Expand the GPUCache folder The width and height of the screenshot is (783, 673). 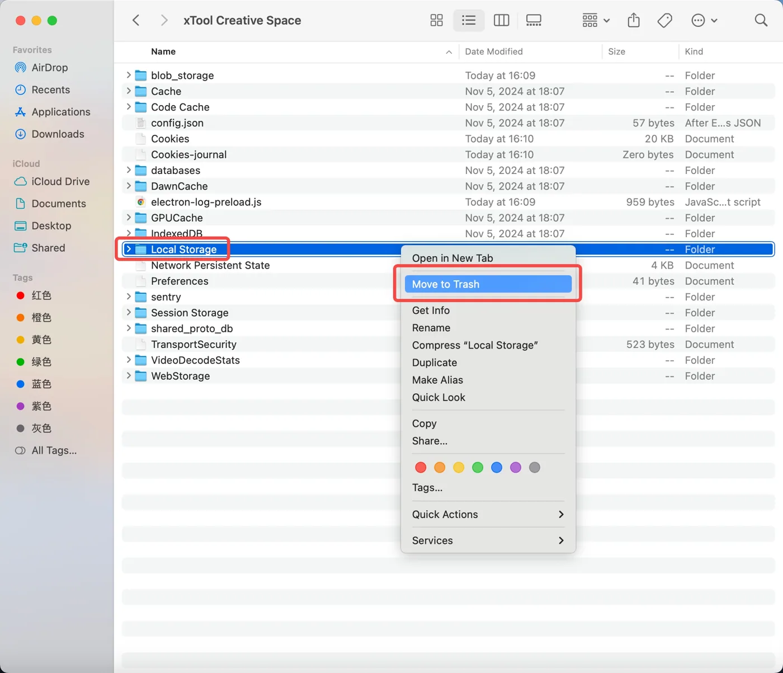pyautogui.click(x=129, y=217)
